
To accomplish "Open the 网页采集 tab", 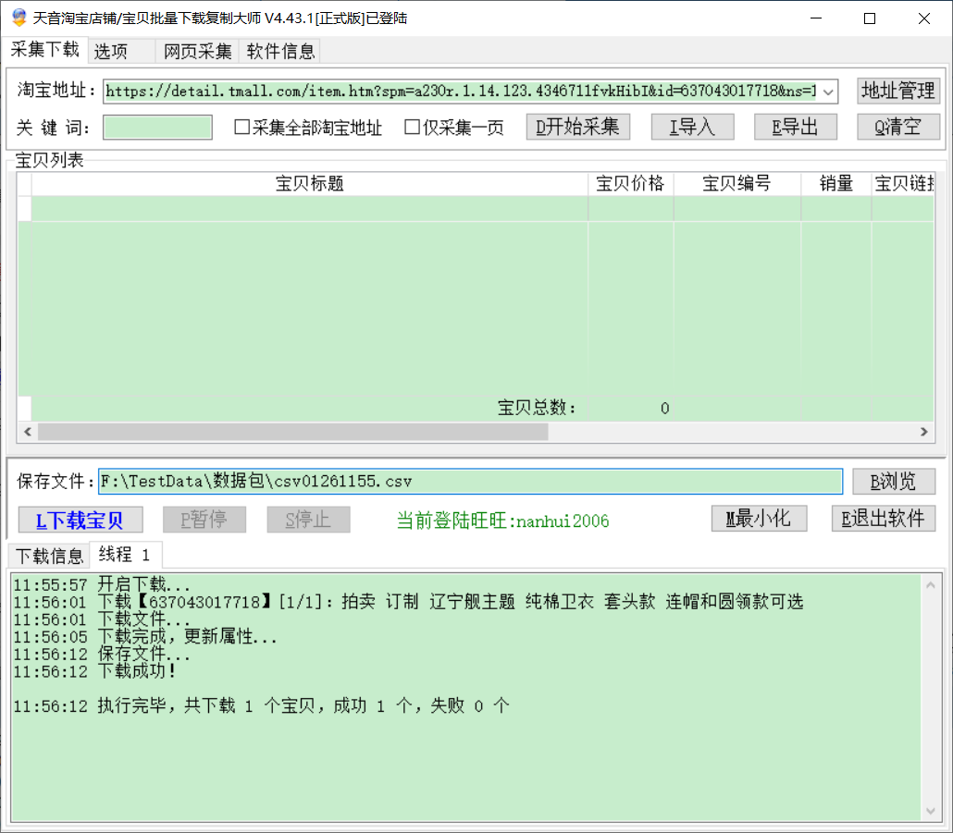I will coord(198,52).
